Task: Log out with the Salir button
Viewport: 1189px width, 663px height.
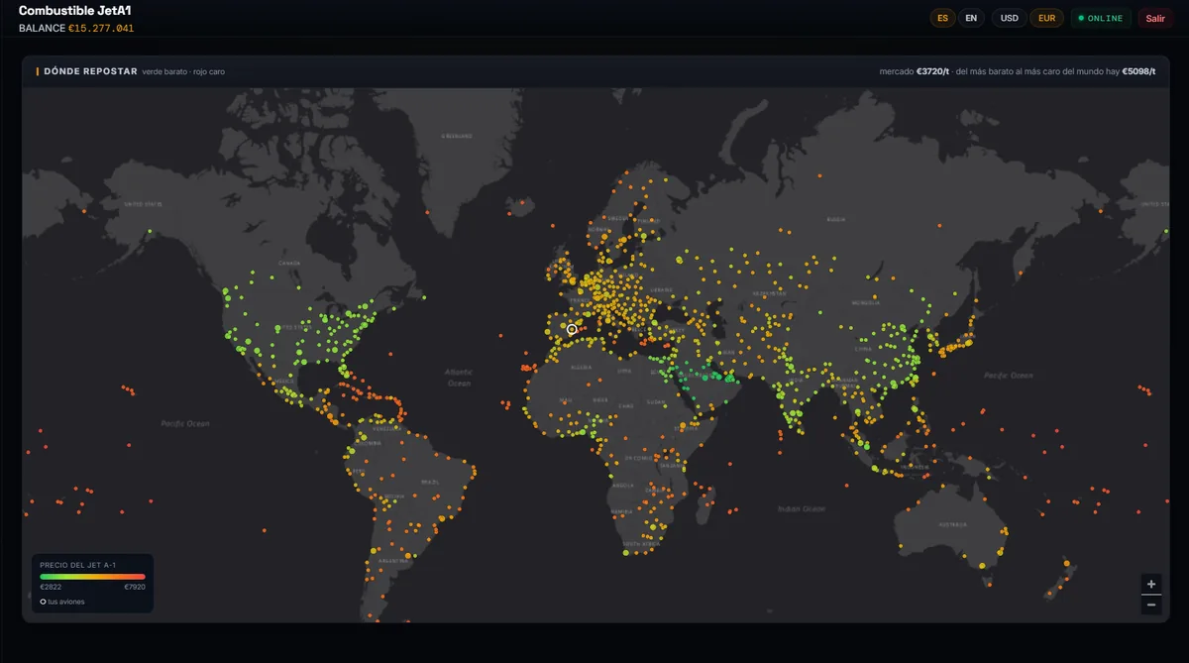Action: 1155,18
